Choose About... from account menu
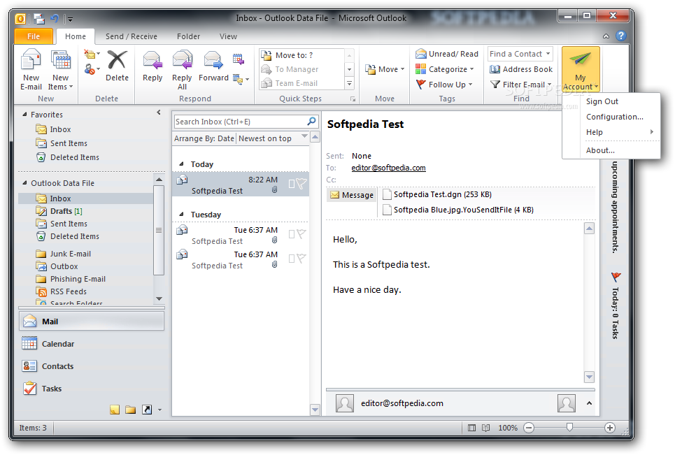Image resolution: width=675 pixels, height=455 pixels. pos(600,150)
